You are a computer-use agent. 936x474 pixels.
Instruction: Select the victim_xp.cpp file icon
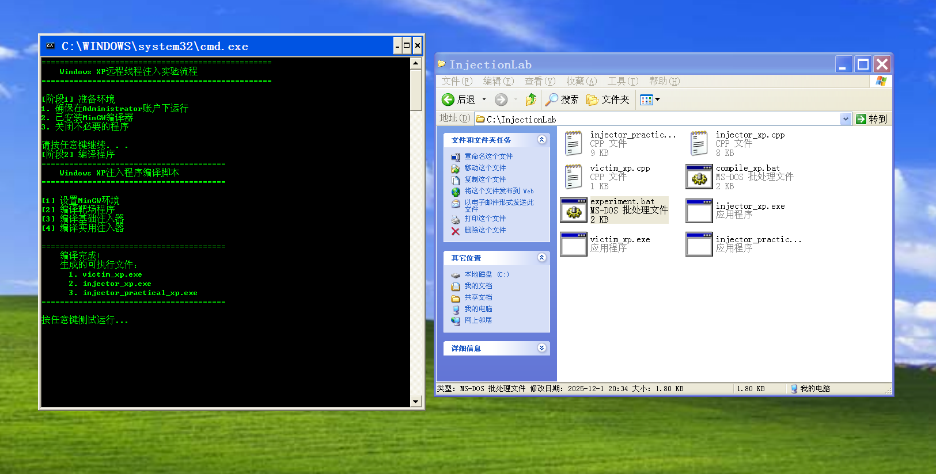573,177
